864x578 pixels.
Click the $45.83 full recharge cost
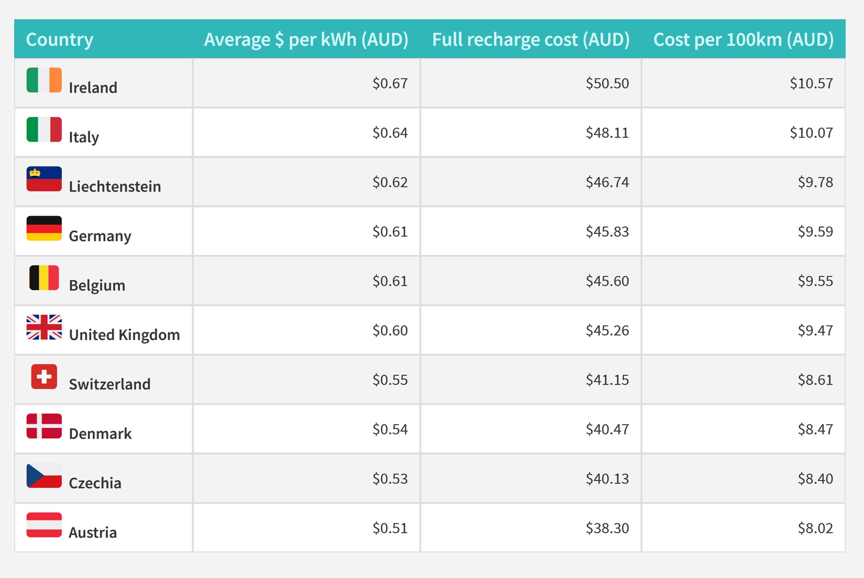[607, 231]
